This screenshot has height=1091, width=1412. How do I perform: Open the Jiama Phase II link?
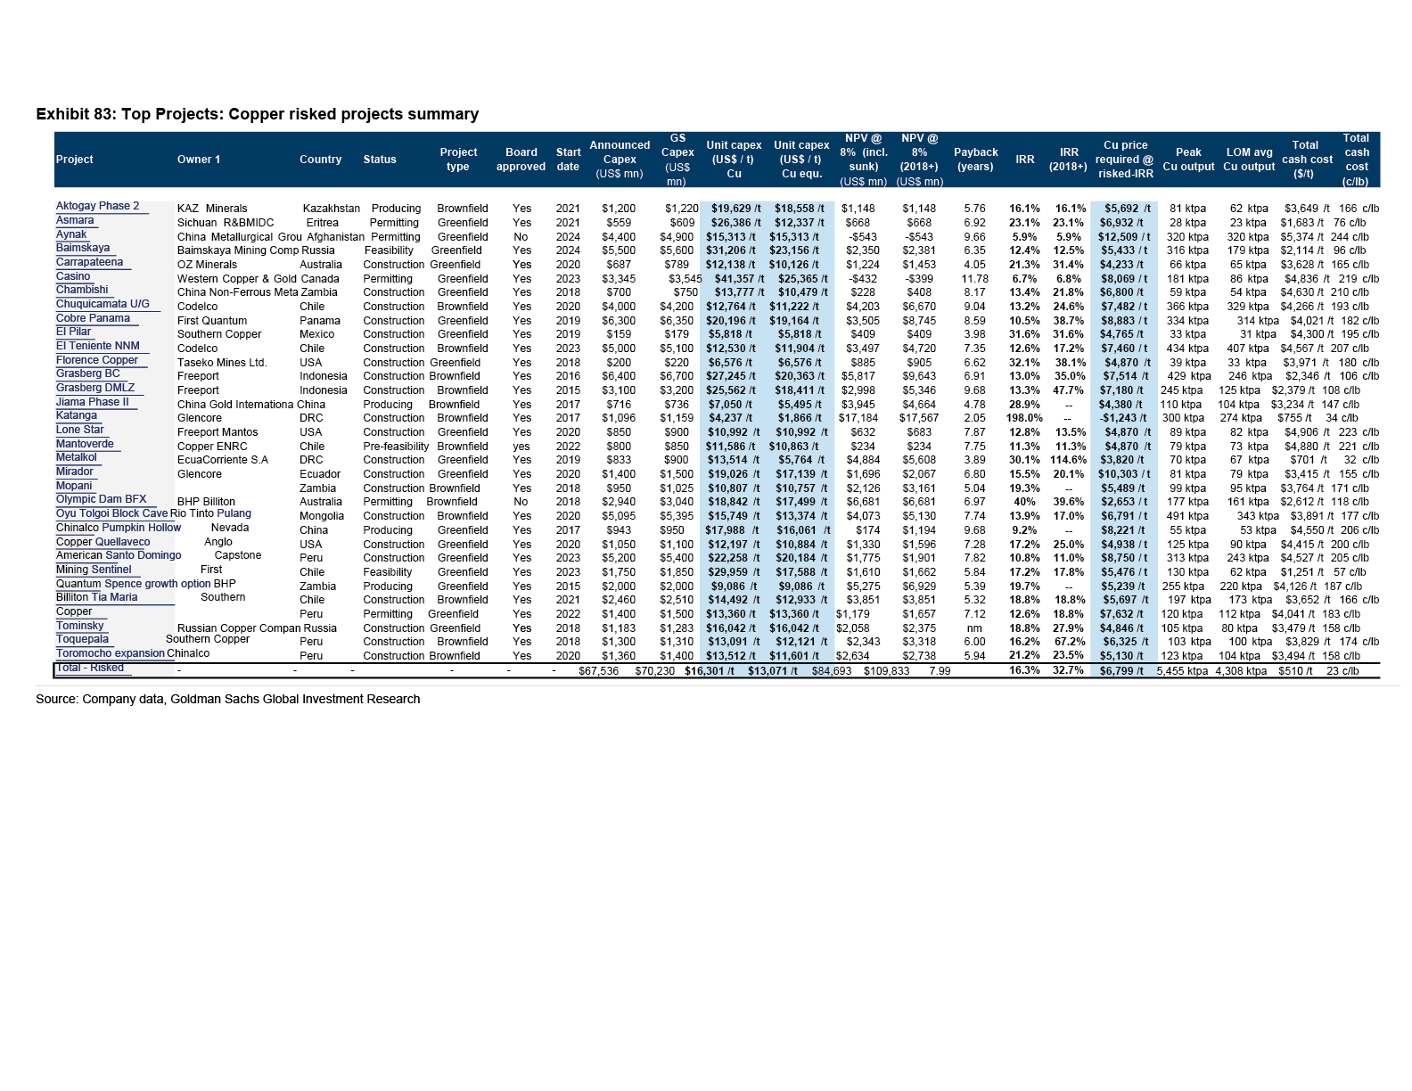tap(92, 402)
